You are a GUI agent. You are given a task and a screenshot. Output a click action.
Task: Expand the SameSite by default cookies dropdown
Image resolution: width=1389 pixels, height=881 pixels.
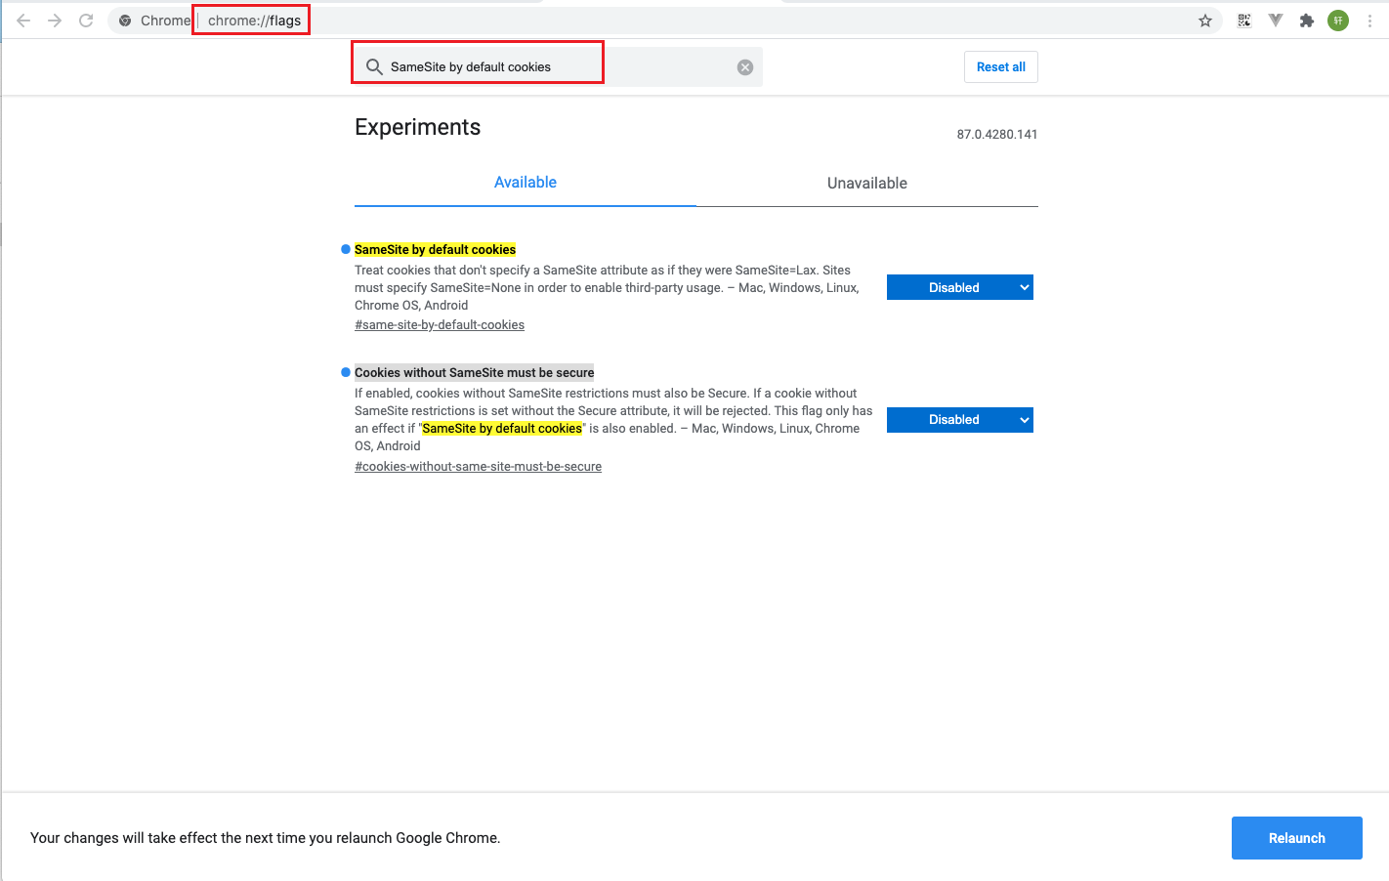click(x=959, y=287)
